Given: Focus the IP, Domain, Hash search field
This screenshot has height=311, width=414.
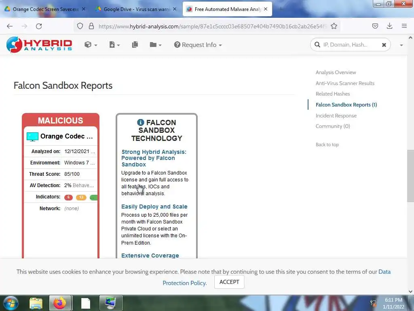Looking at the screenshot, I should point(351,45).
